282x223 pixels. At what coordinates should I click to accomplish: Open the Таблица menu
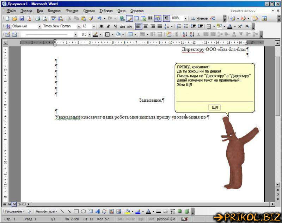(106, 11)
